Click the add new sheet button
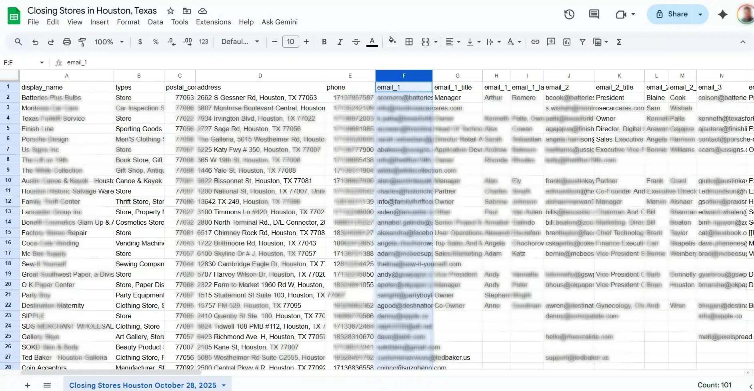The image size is (754, 391). (x=28, y=385)
